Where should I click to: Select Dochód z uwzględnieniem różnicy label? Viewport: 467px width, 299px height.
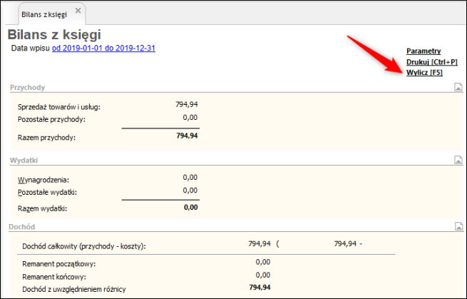coord(74,289)
